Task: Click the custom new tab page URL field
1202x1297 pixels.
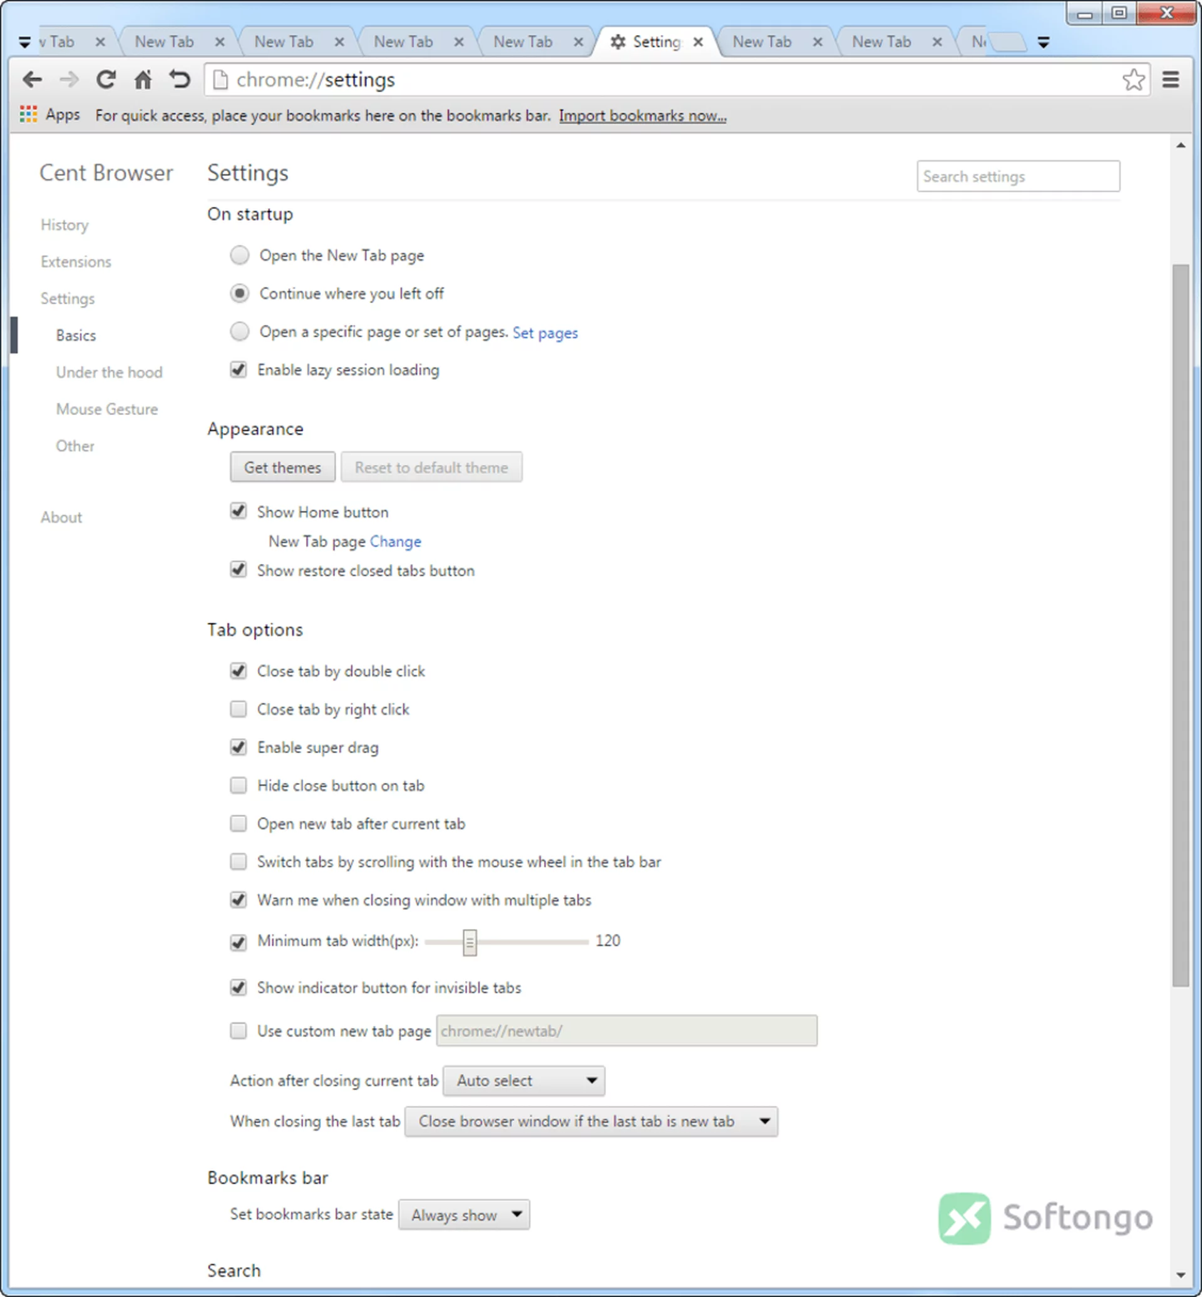Action: [x=627, y=1031]
